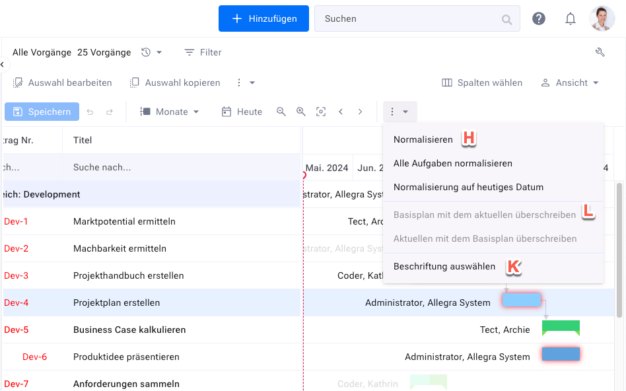Open the Filter option
This screenshot has width=626, height=391.
coord(203,52)
